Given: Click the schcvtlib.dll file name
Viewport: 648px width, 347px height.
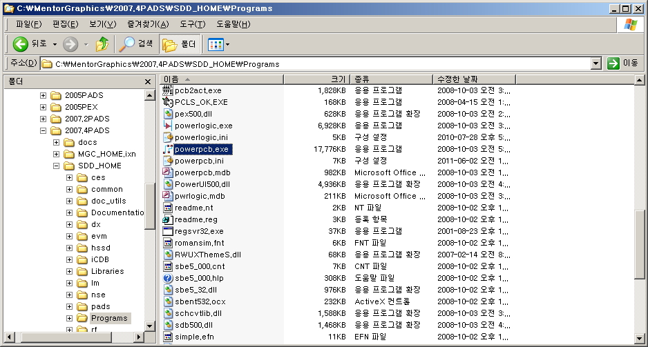Looking at the screenshot, I should tap(198, 314).
